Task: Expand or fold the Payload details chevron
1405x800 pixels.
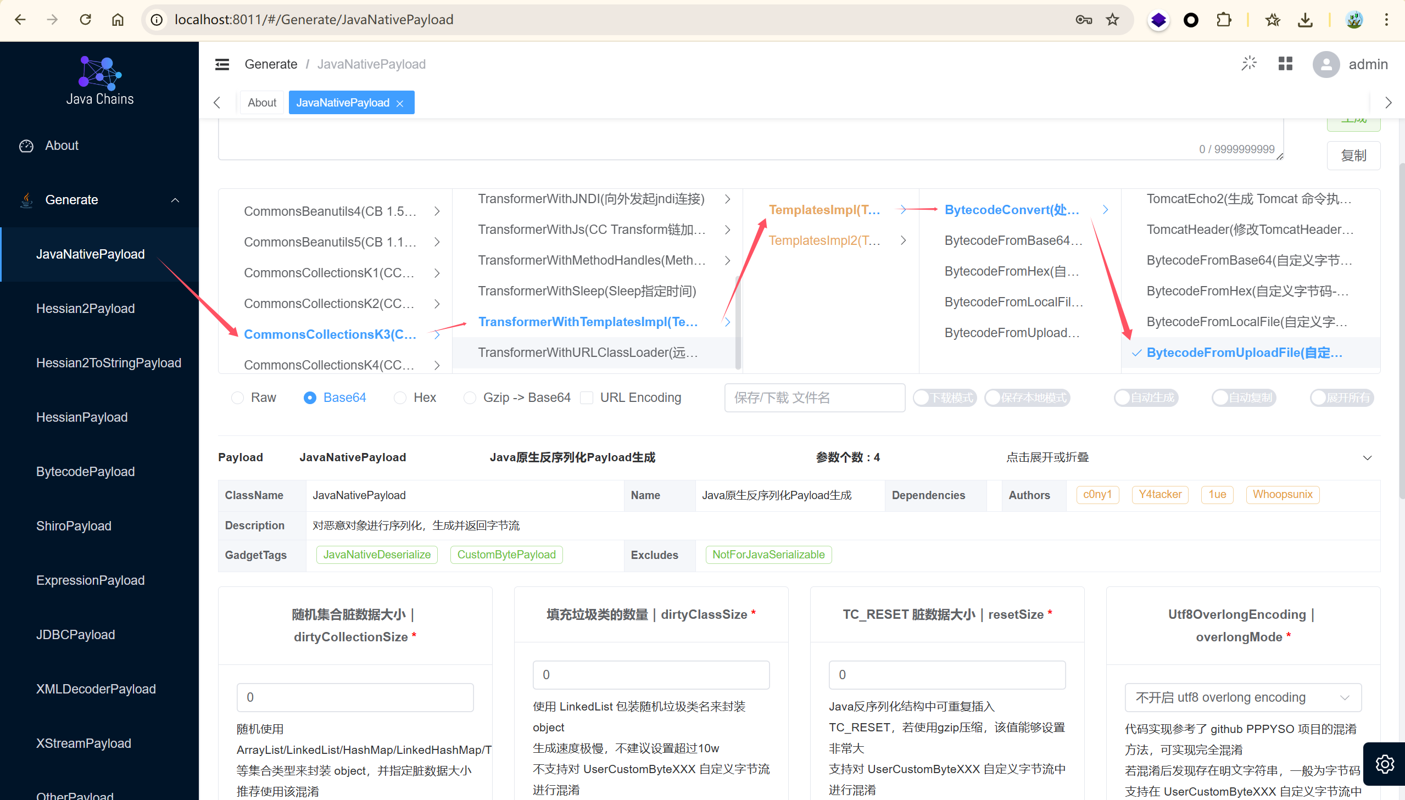Action: (x=1367, y=457)
